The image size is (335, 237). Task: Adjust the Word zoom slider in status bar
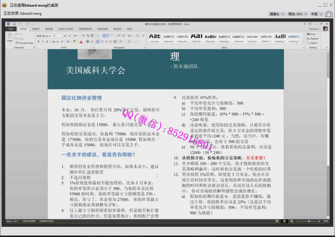pos(309,221)
